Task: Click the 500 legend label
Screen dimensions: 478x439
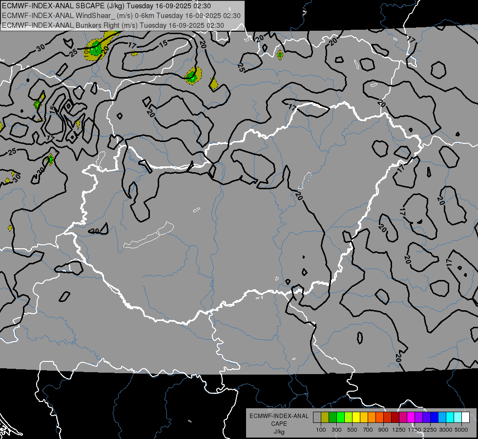Action: (352, 430)
